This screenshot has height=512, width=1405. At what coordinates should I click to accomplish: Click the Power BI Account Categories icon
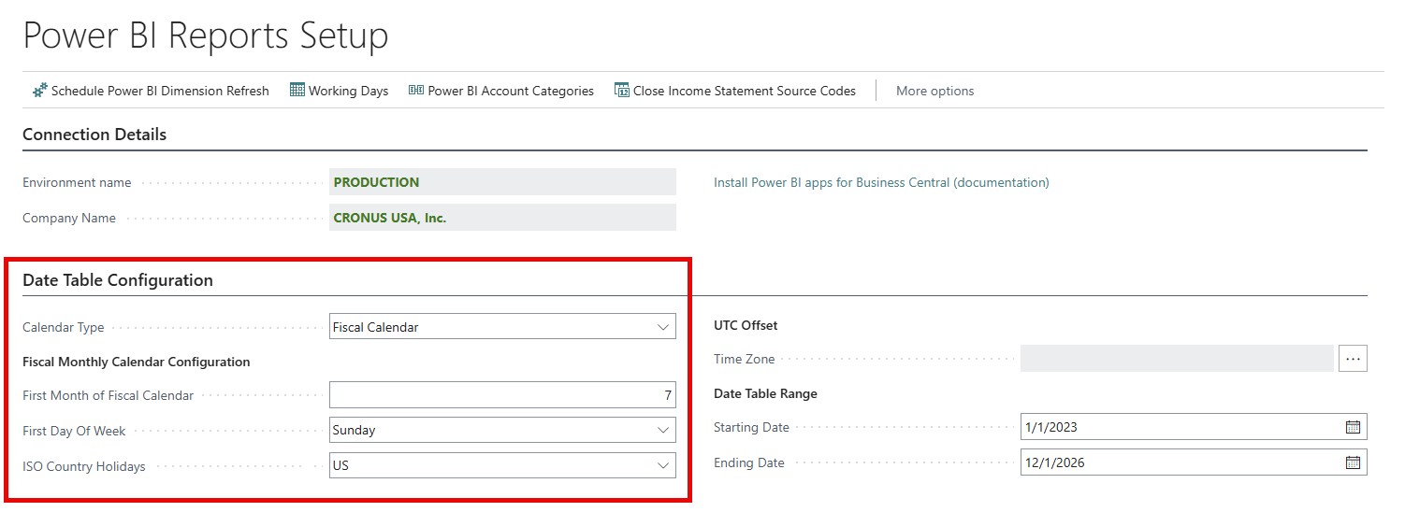[416, 91]
